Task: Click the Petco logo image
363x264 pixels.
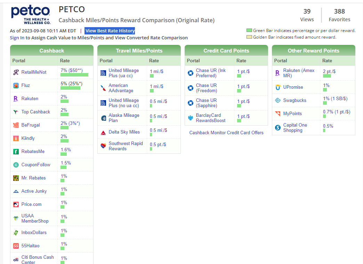Action: tap(31, 15)
